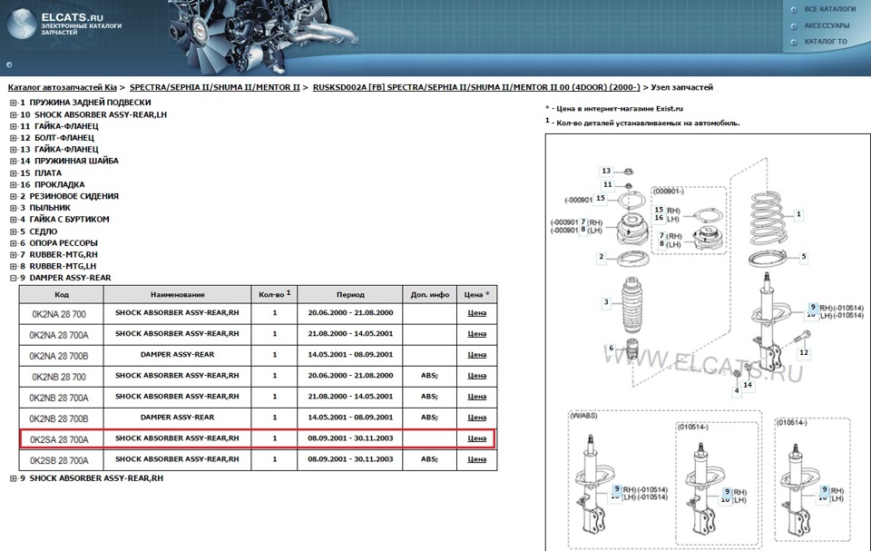Click Цена link for 0K2NA 28 700B

[476, 355]
